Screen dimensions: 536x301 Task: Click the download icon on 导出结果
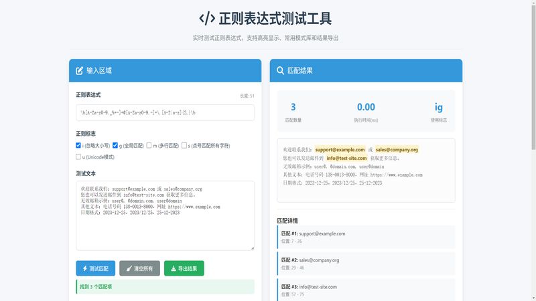(172, 268)
